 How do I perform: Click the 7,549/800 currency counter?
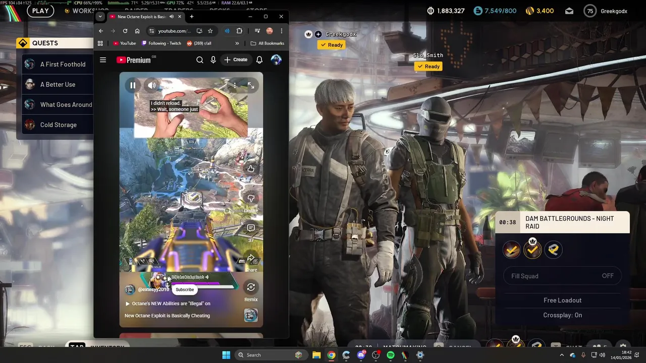495,11
